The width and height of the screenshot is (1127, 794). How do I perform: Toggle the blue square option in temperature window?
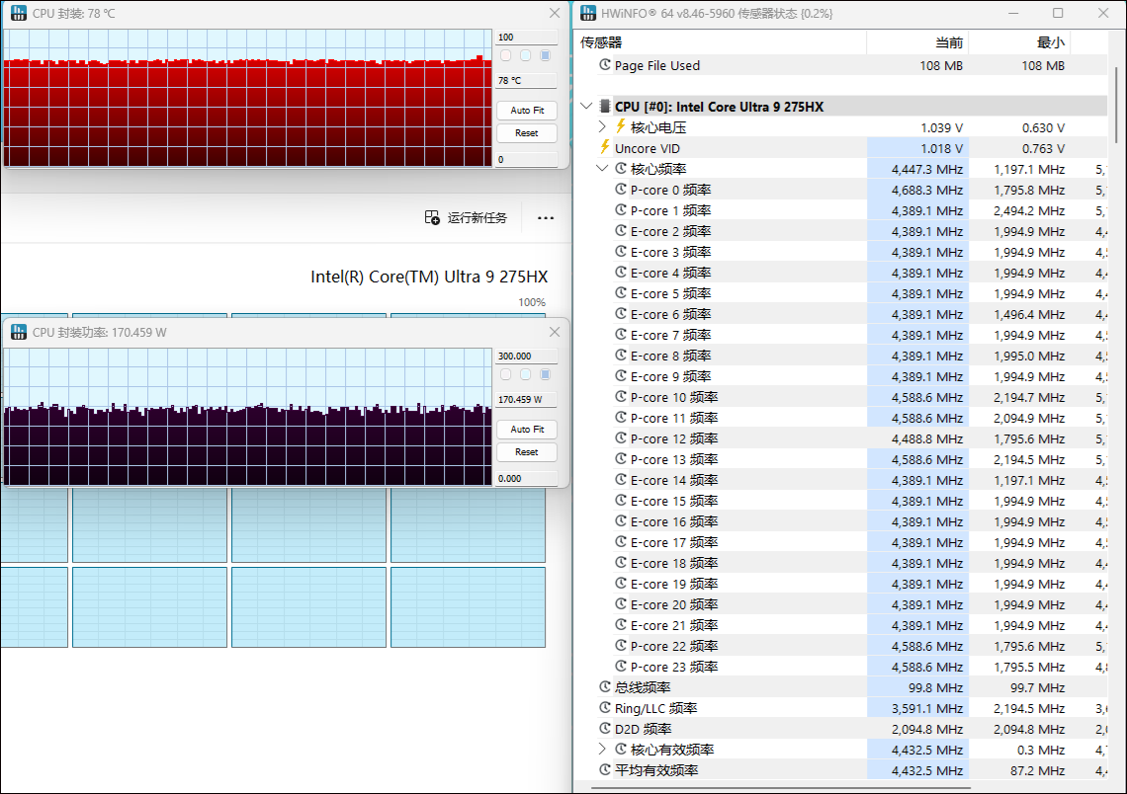546,55
